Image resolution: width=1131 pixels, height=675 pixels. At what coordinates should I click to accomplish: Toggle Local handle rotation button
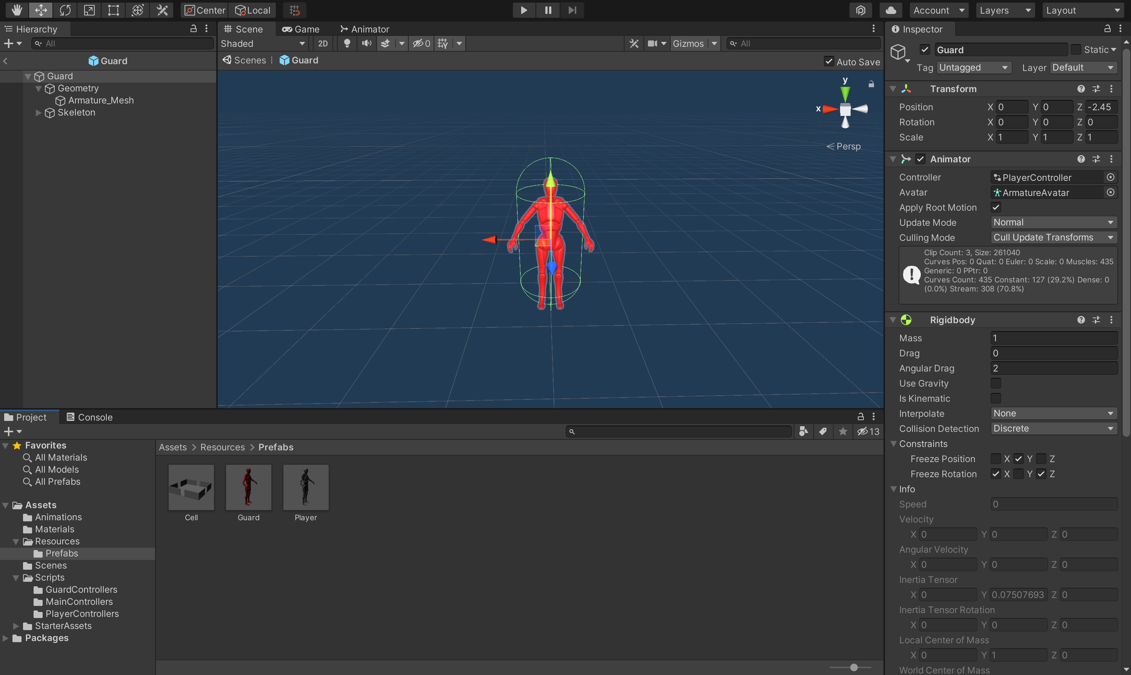(253, 10)
